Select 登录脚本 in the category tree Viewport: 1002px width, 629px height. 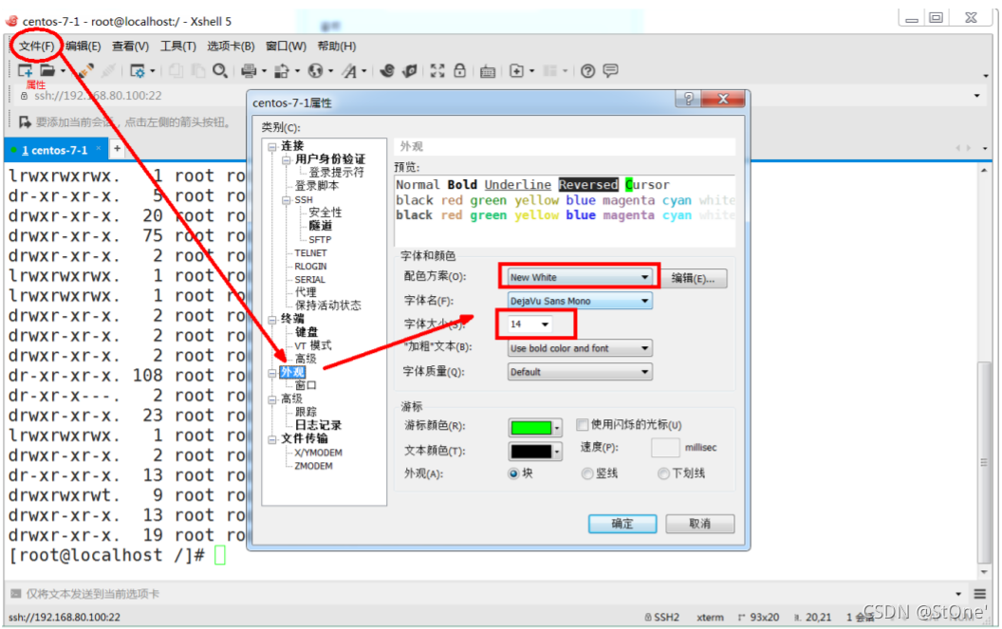pyautogui.click(x=317, y=186)
